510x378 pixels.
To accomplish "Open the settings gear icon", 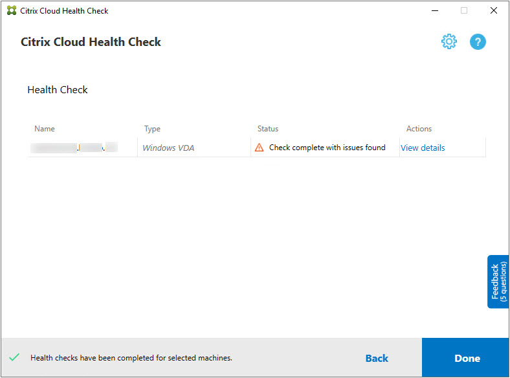I will pos(449,42).
